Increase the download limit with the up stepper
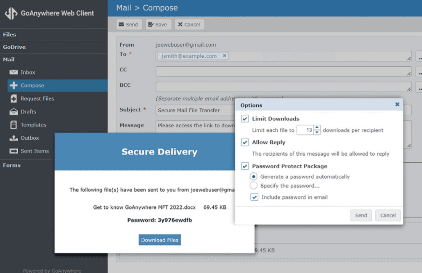The image size is (422, 273). tap(317, 128)
